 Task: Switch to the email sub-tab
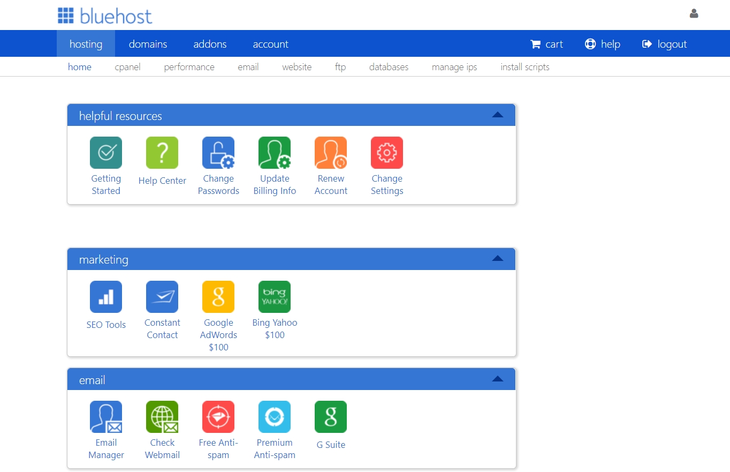[248, 67]
